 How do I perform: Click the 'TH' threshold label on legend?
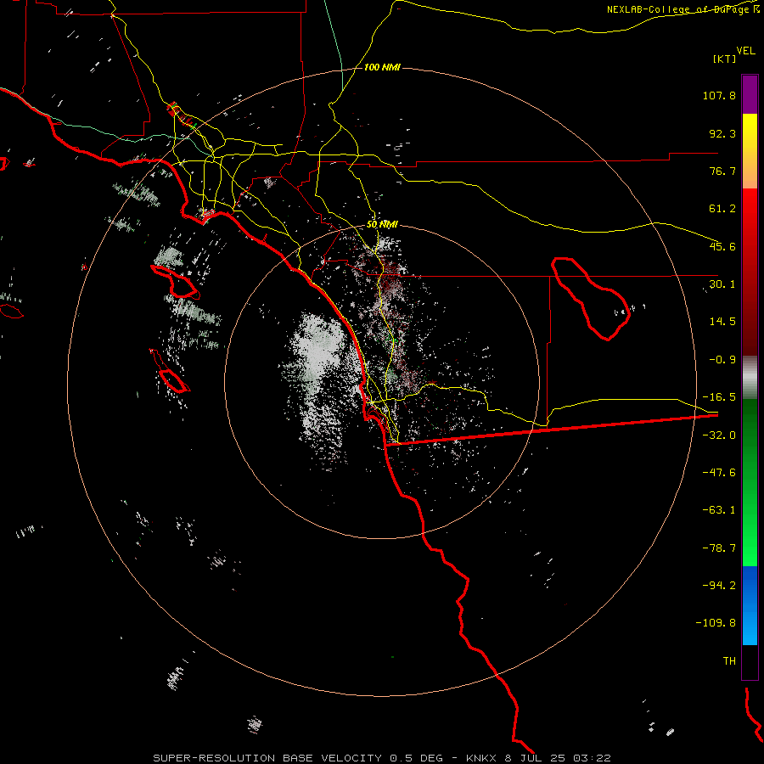(729, 661)
